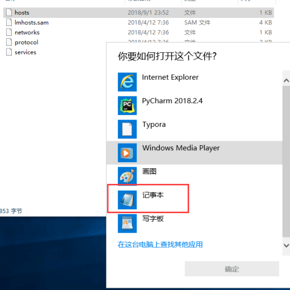Select the services file name
Image resolution: width=290 pixels, height=290 pixels.
[25, 52]
